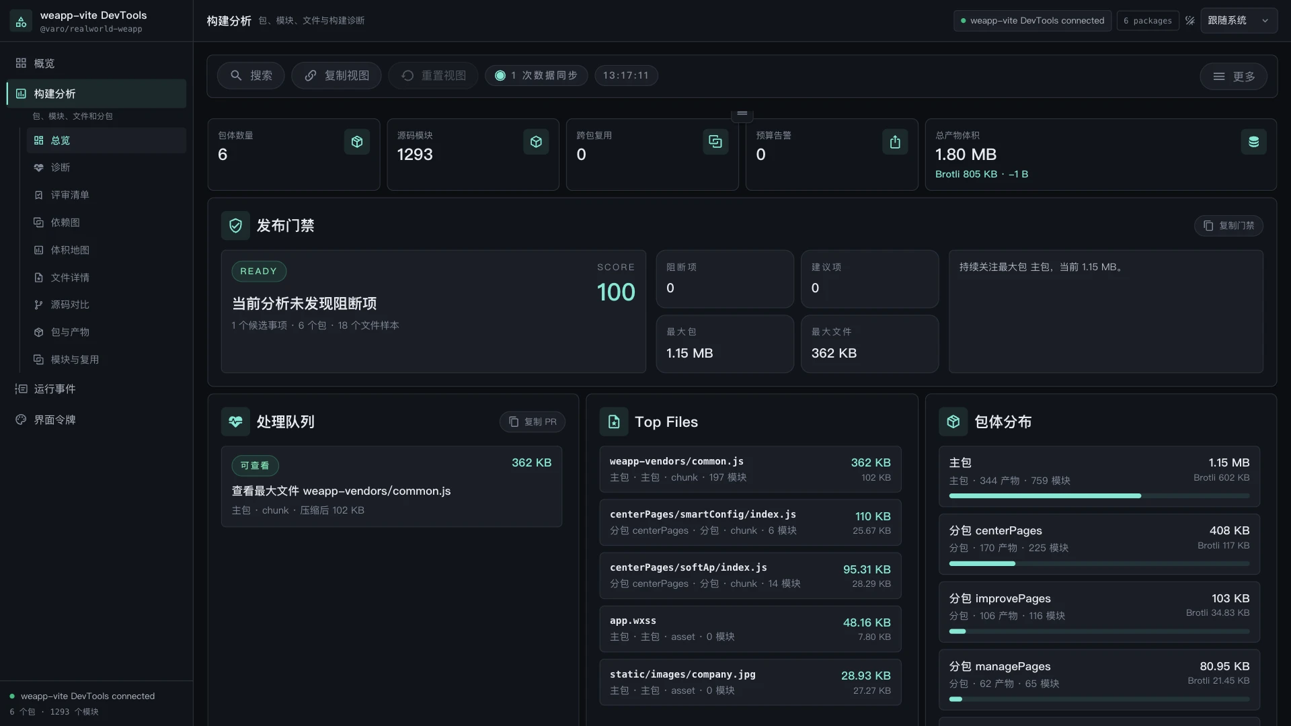Click the 6 个包 · 1293 个模块 footer text

(x=54, y=712)
